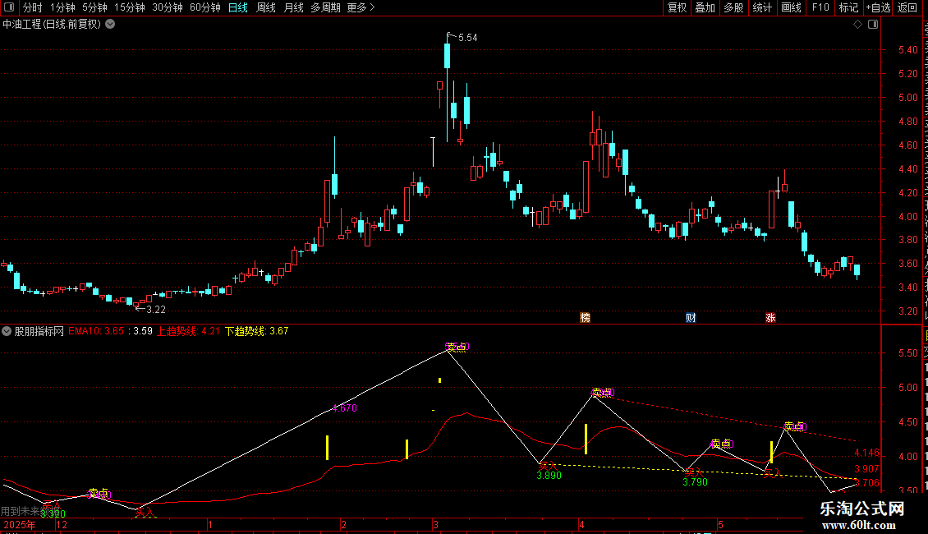Click the 卖点 marker at the indicator peak

(457, 347)
